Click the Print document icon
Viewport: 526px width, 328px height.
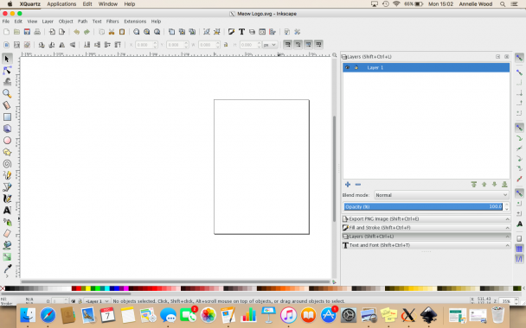(x=37, y=32)
